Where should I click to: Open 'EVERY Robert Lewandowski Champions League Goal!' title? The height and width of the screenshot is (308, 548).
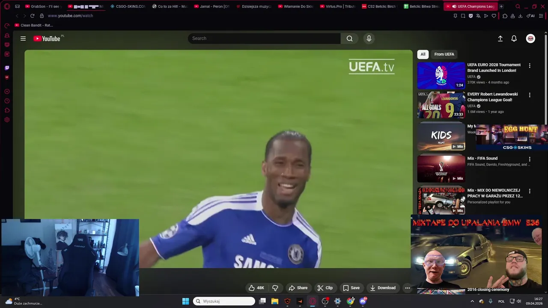coord(492,97)
